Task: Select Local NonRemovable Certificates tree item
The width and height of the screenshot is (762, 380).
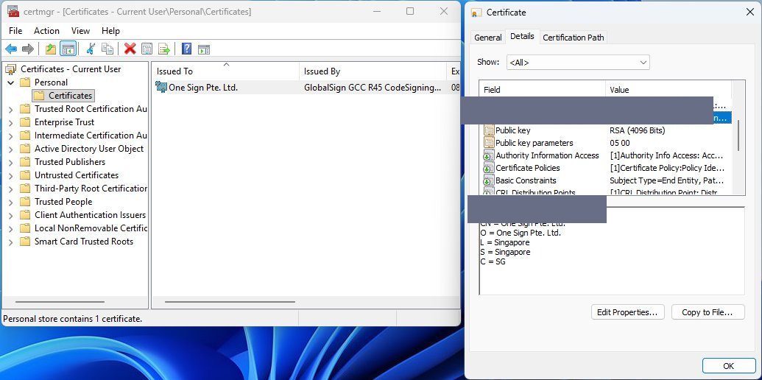Action: 84,228
